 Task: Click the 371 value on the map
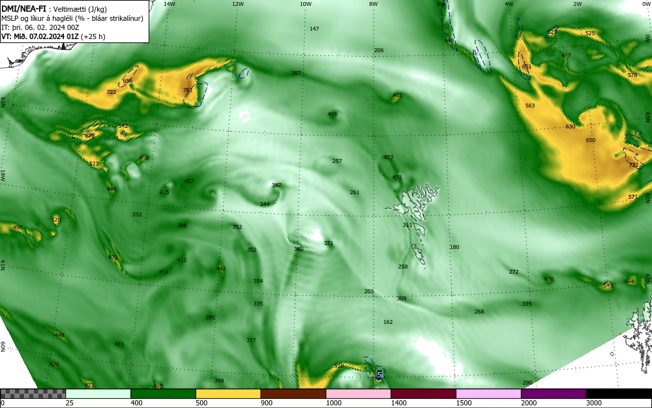click(329, 243)
